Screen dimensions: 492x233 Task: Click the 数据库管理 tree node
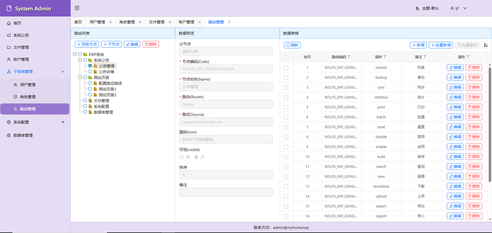[103, 113]
